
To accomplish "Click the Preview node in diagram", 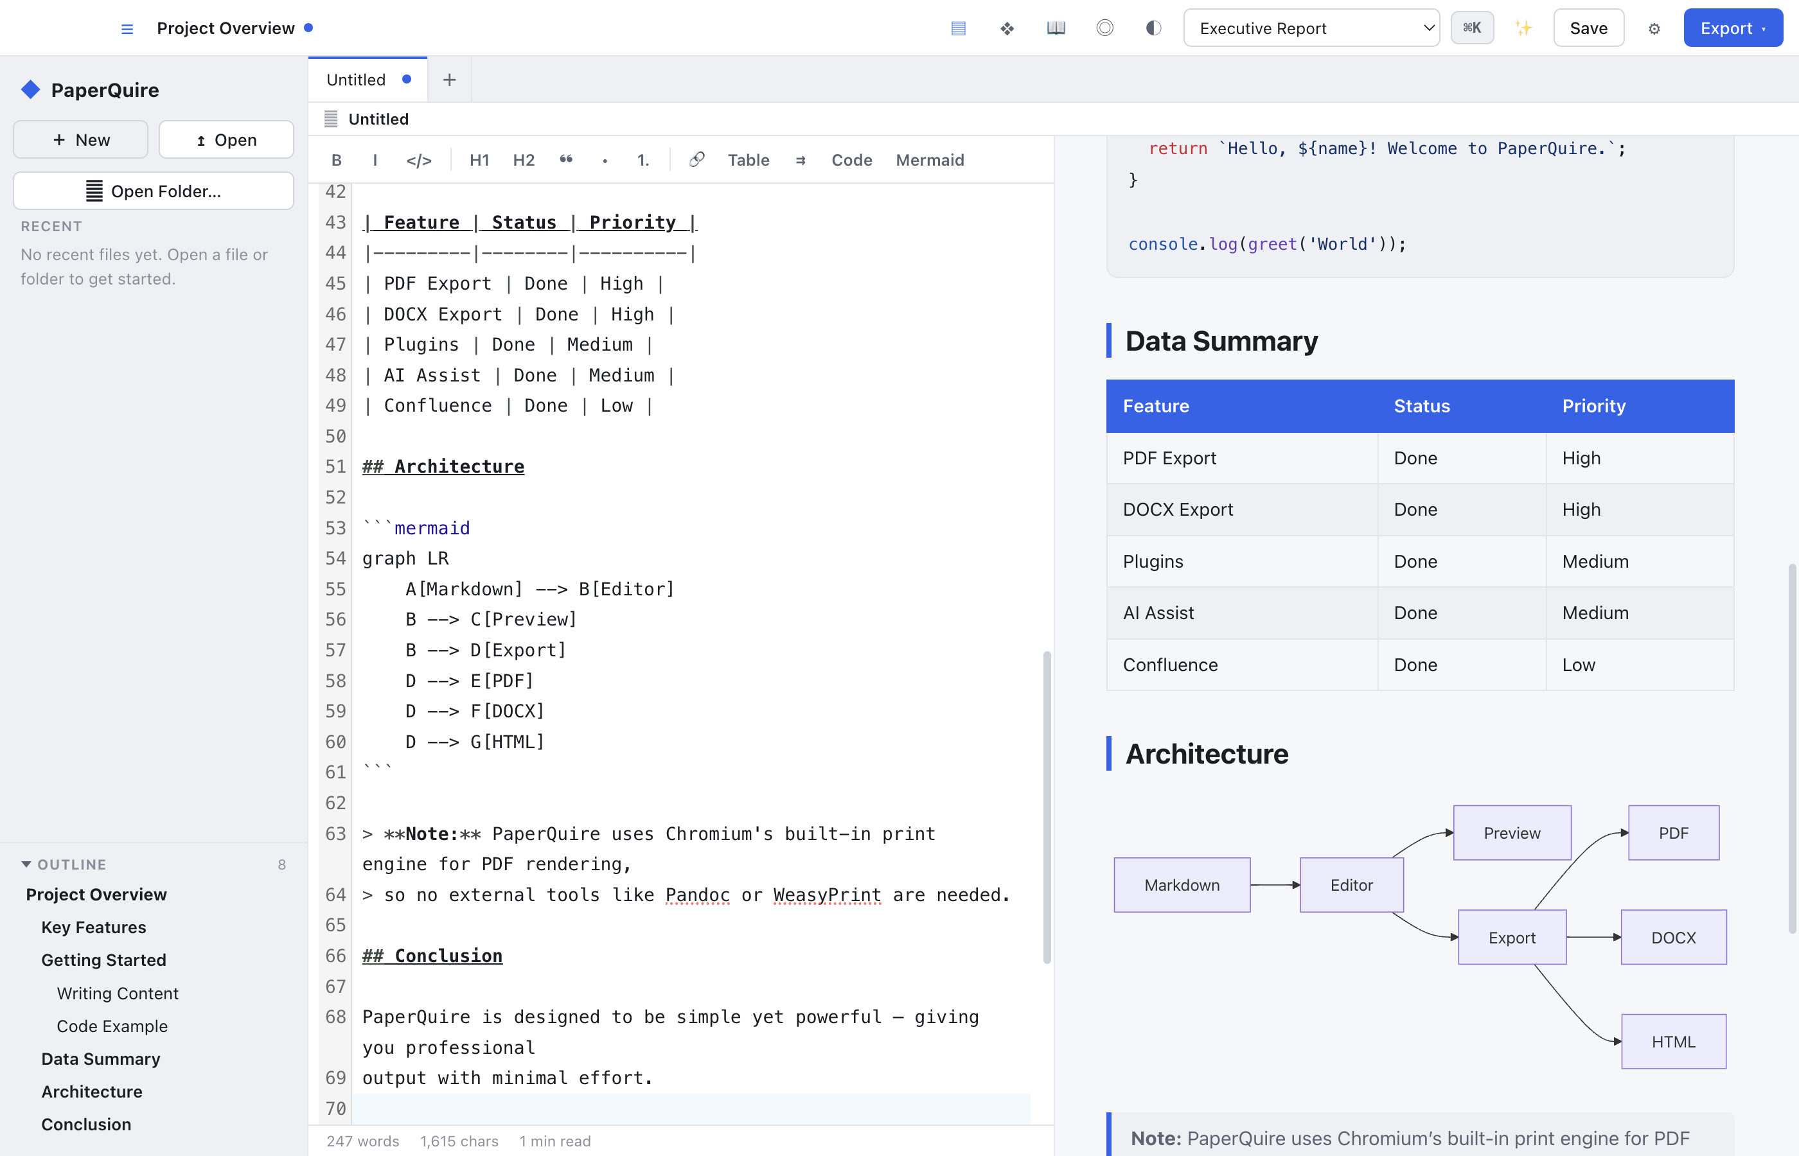I will tap(1512, 833).
